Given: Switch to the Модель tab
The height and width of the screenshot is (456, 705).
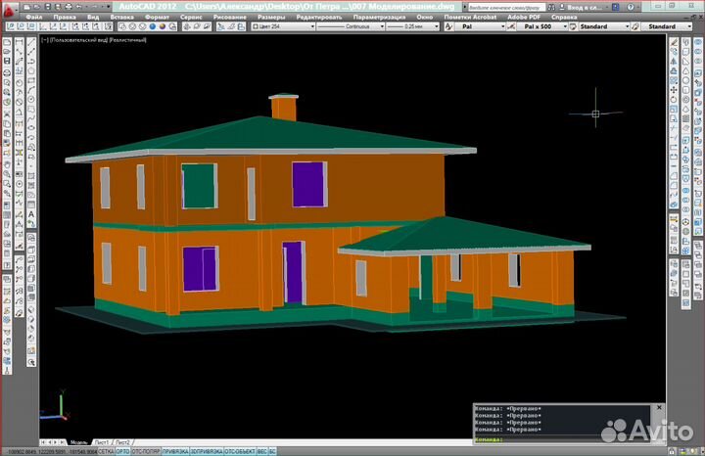Looking at the screenshot, I should point(78,442).
